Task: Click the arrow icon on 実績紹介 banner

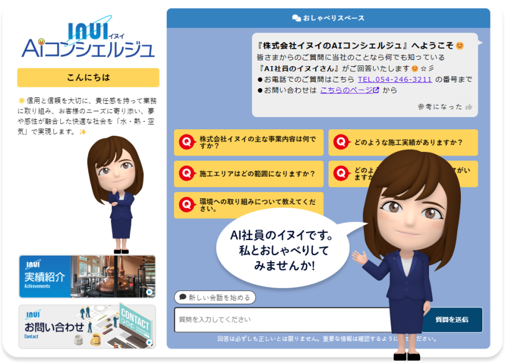Action: pos(149,292)
